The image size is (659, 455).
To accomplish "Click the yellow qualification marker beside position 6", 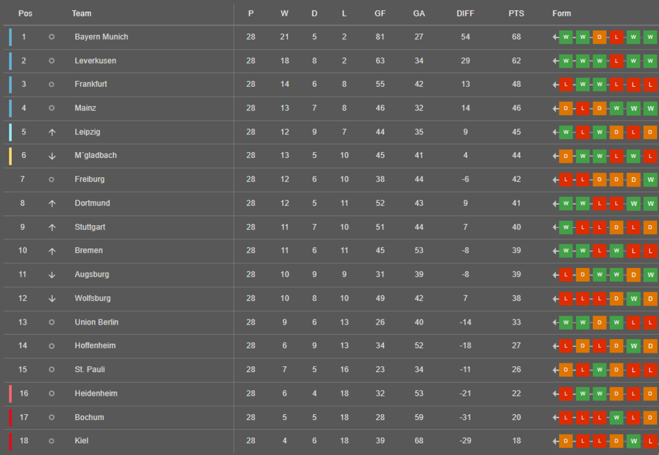I will point(11,156).
